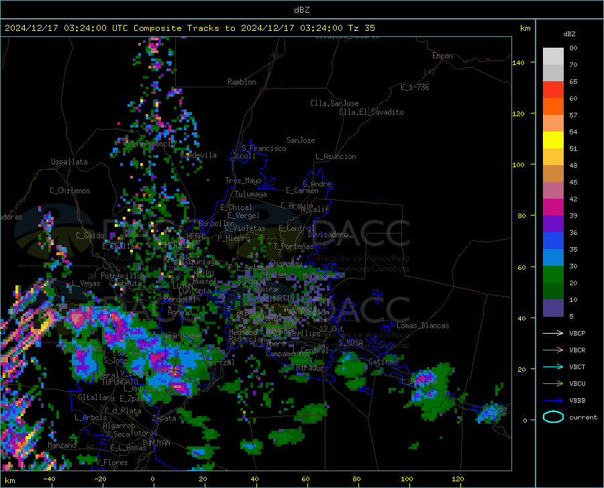Image resolution: width=604 pixels, height=488 pixels.
Task: Click the VBCT cyan arrow legend icon
Action: pyautogui.click(x=553, y=367)
